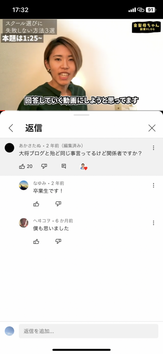Open three-dot menu for なゆみ's reply
The image size is (163, 354).
(x=153, y=185)
